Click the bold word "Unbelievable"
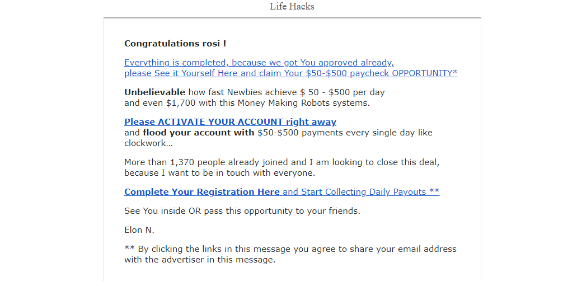This screenshot has height=281, width=563. [155, 92]
